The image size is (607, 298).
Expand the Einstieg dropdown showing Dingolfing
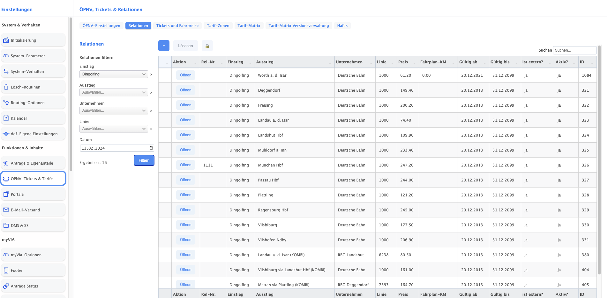[113, 74]
